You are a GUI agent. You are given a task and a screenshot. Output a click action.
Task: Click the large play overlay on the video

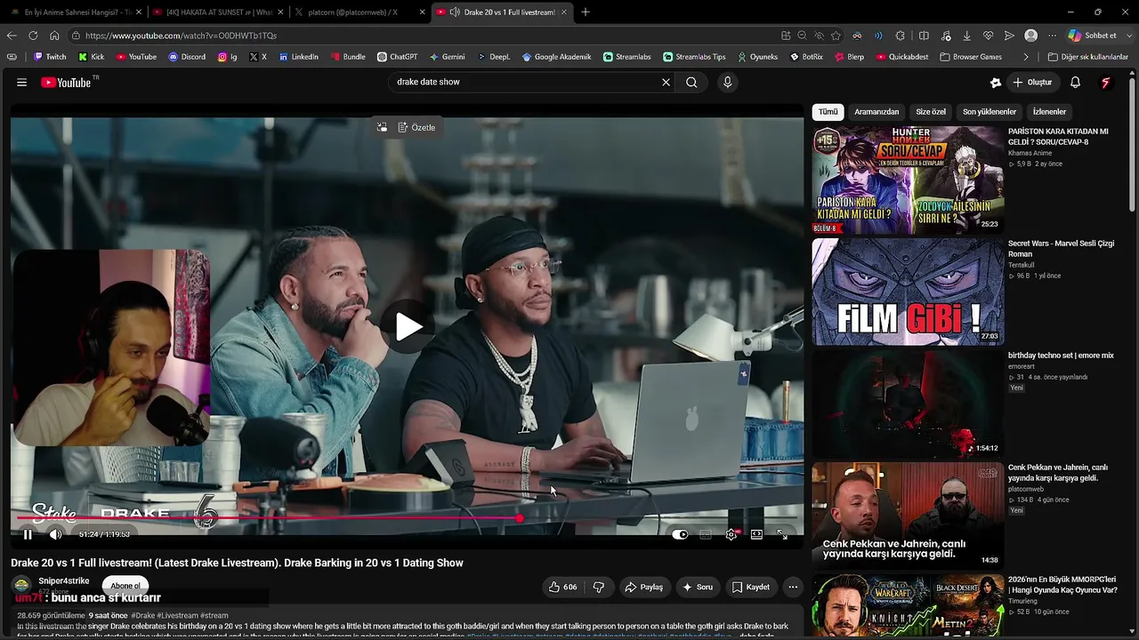(408, 326)
